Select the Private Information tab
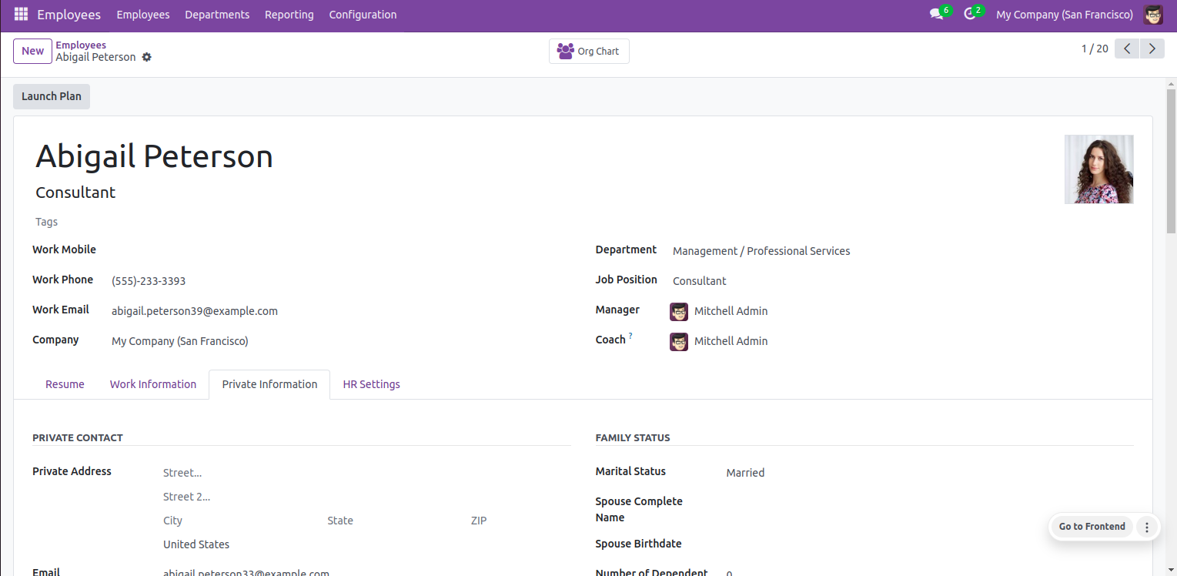The image size is (1177, 576). pos(269,384)
